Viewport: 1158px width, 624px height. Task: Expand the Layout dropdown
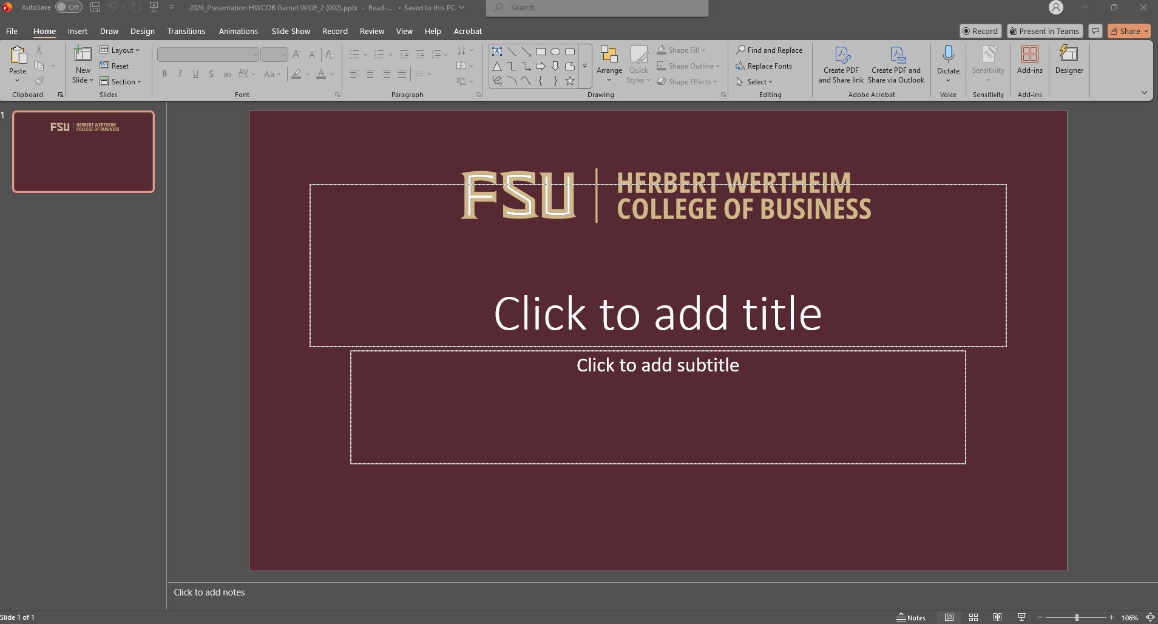(x=120, y=50)
